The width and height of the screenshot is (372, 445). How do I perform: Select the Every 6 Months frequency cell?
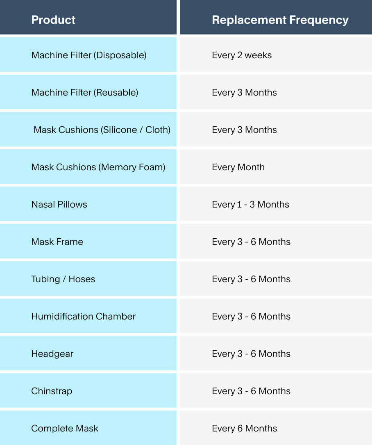[244, 428]
